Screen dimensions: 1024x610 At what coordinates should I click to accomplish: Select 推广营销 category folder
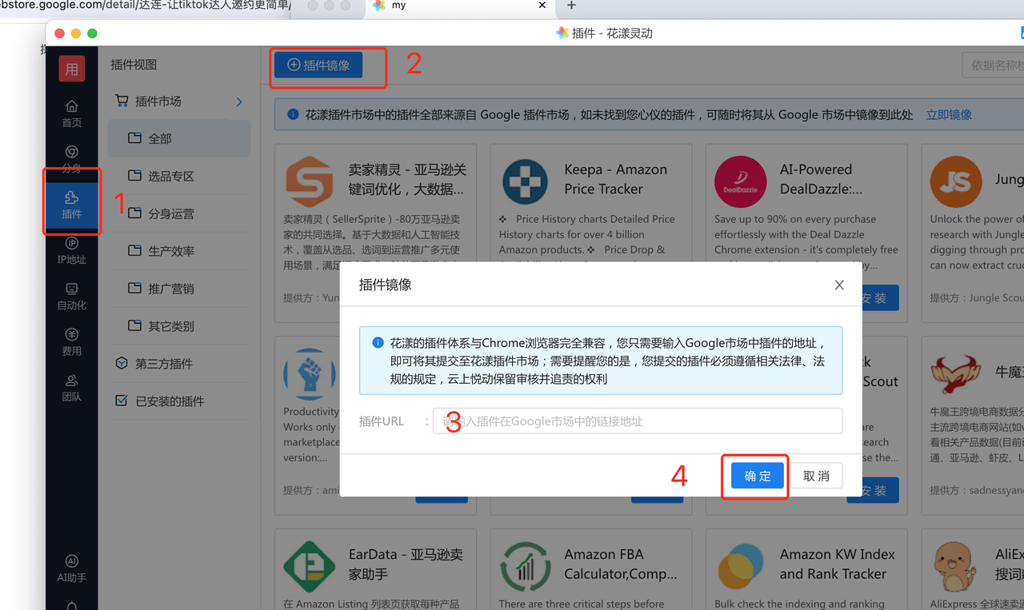click(x=179, y=289)
